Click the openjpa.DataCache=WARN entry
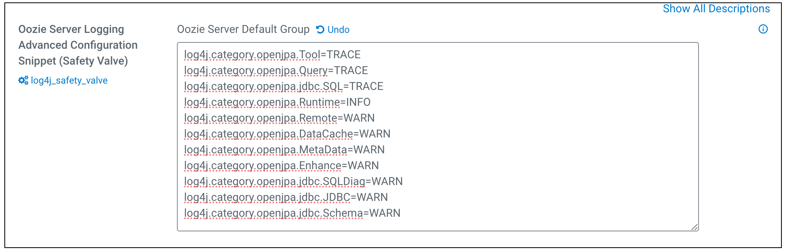The height and width of the screenshot is (252, 787). [x=287, y=134]
